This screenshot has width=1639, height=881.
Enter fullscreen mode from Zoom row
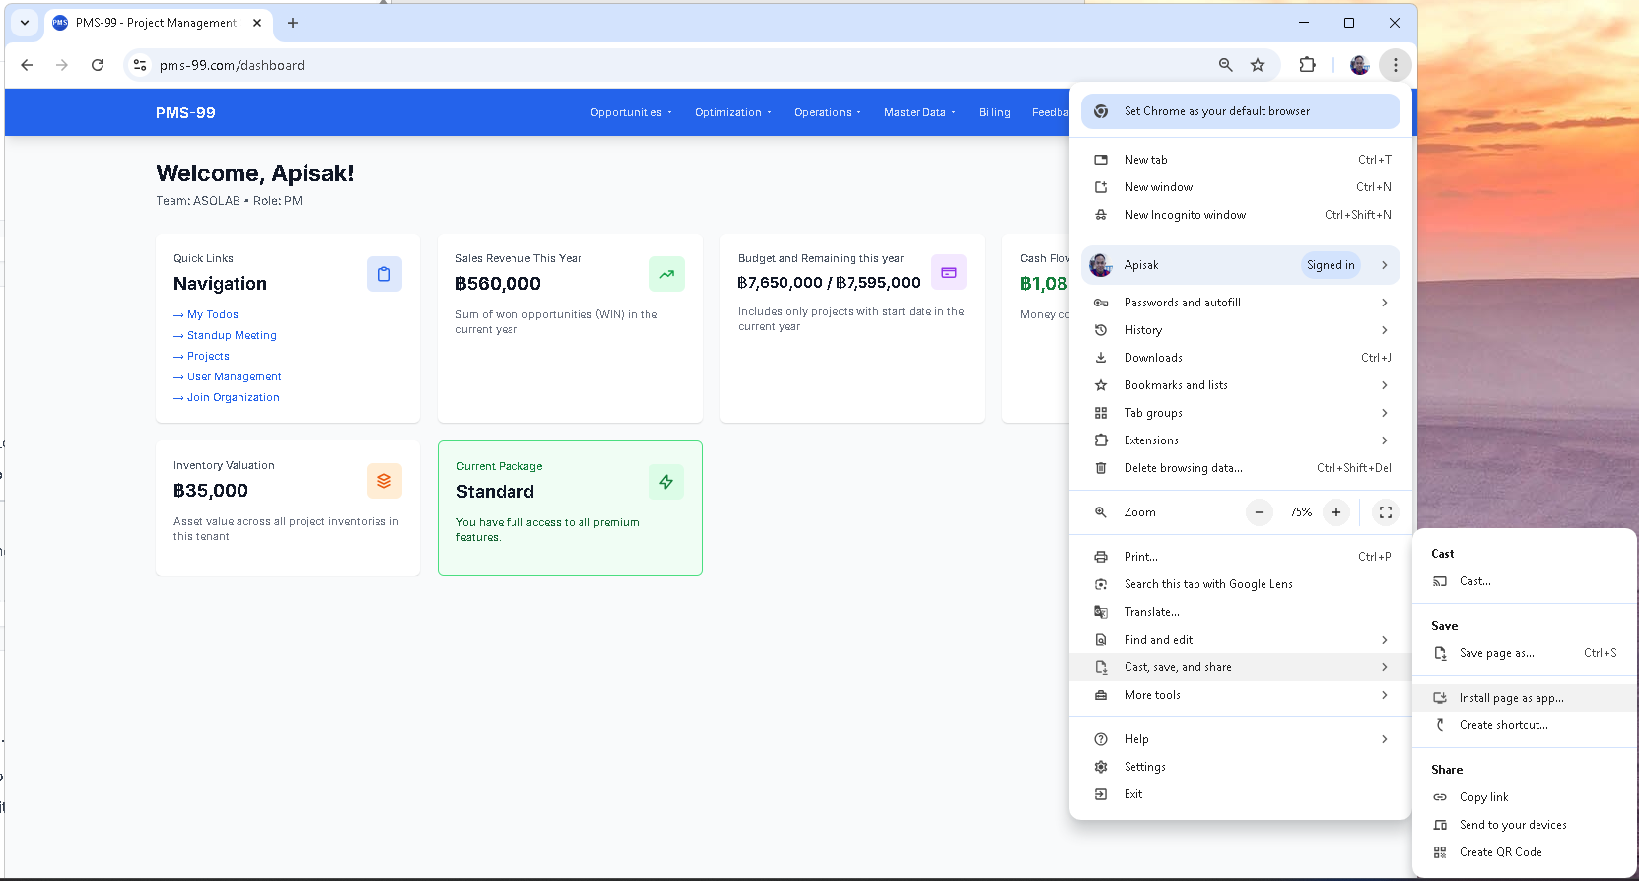(x=1386, y=512)
